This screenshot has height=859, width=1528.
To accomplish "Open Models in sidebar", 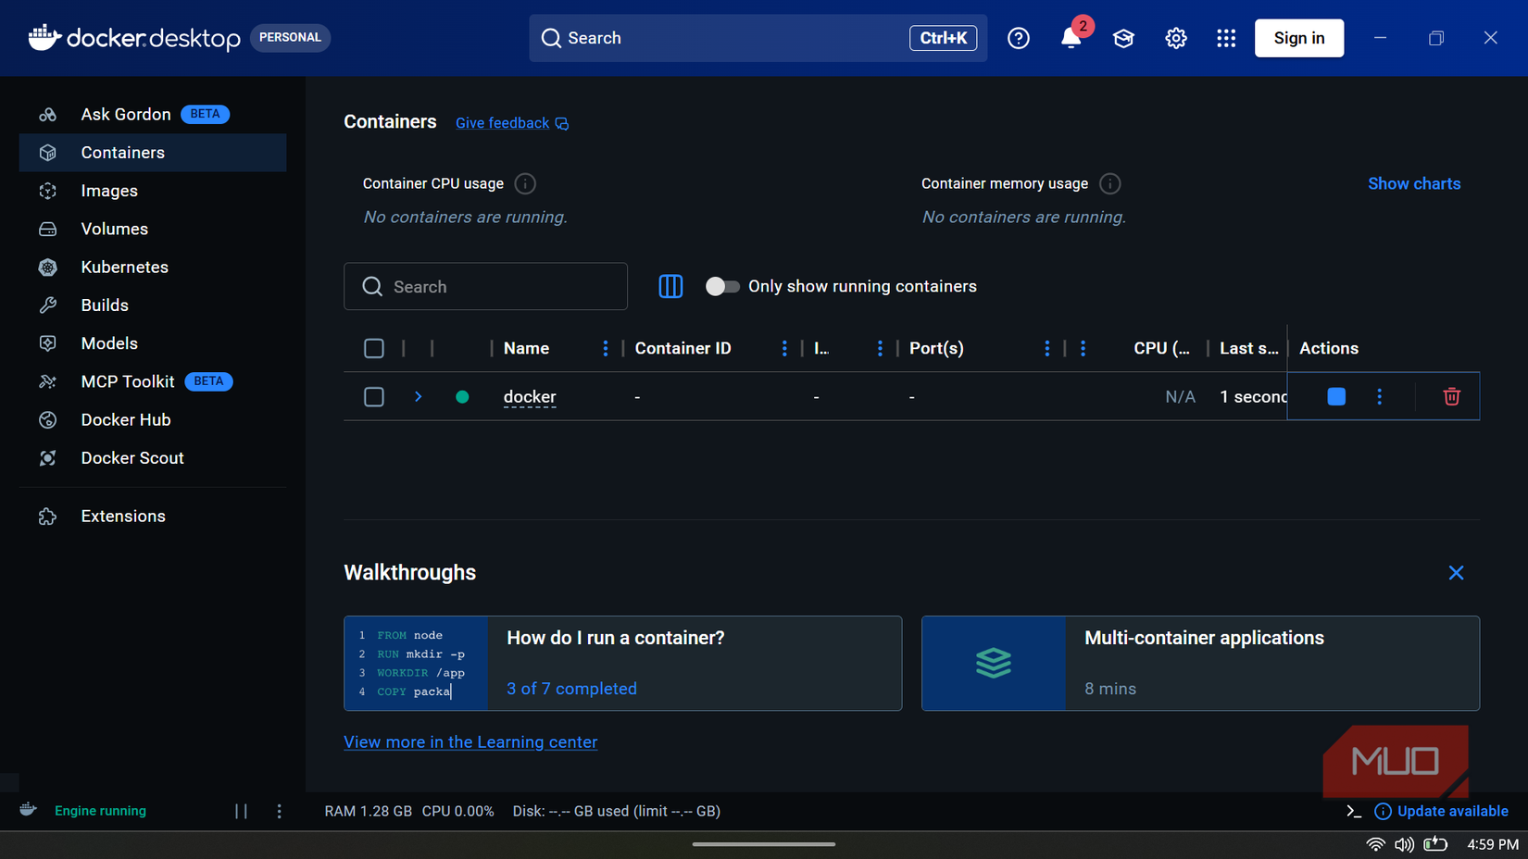I will click(x=153, y=343).
